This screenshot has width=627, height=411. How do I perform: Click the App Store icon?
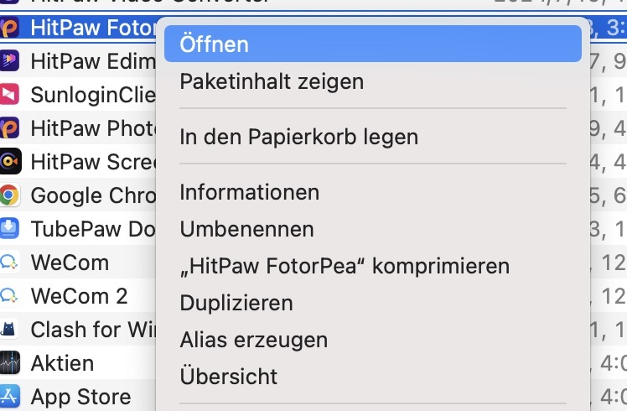tap(9, 396)
